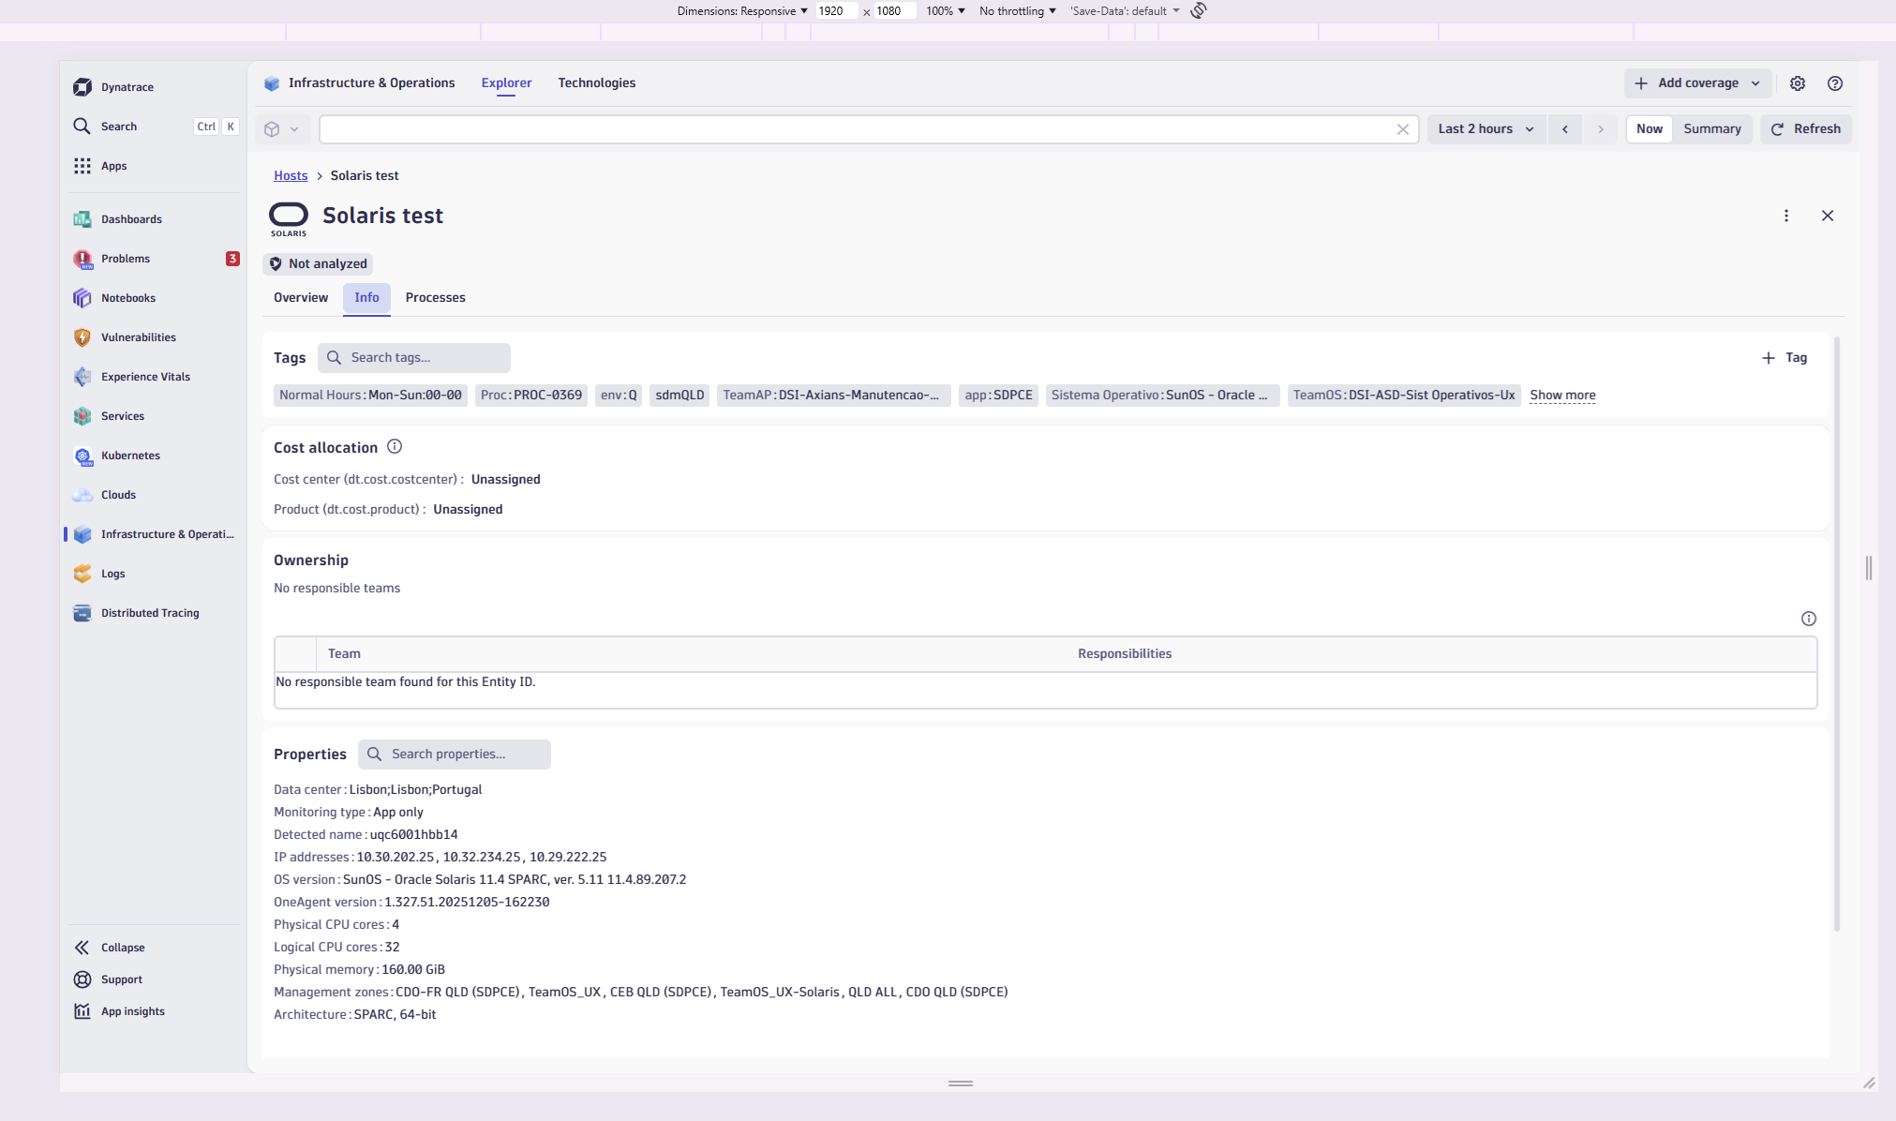Open the Logs viewer
The height and width of the screenshot is (1121, 1896).
click(x=112, y=573)
